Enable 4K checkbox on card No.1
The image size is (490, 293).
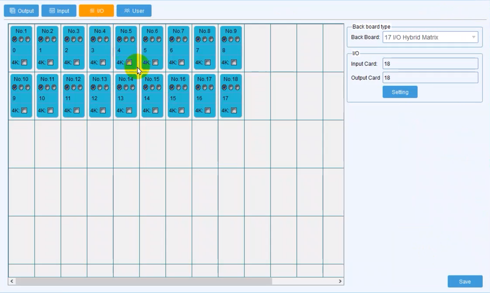point(24,63)
